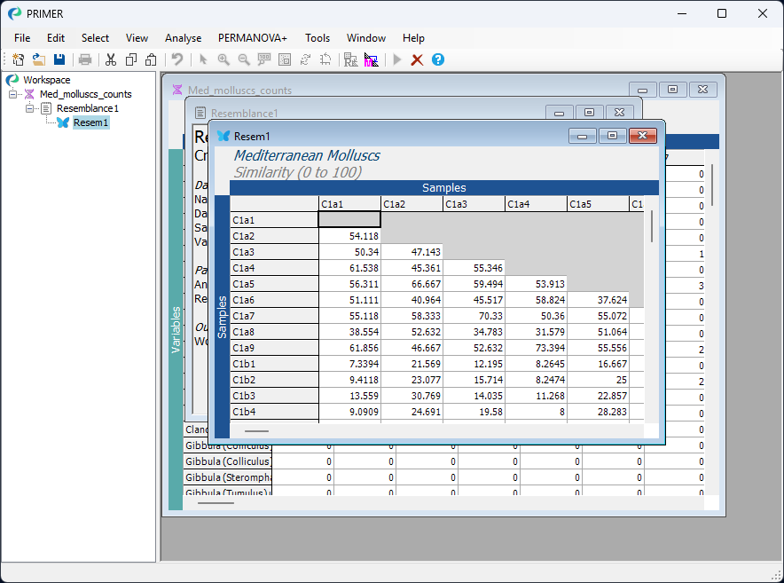
Task: Click the Print icon in the toolbar
Action: click(85, 59)
